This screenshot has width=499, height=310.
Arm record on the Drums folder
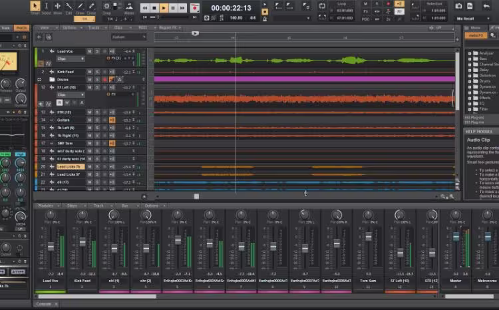104,80
